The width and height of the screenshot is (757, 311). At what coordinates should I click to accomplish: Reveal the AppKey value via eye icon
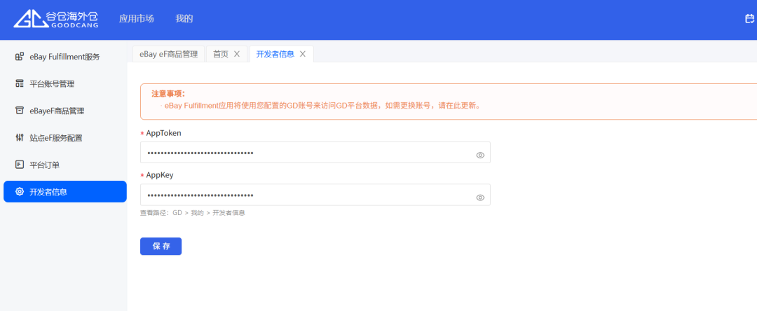pos(480,198)
